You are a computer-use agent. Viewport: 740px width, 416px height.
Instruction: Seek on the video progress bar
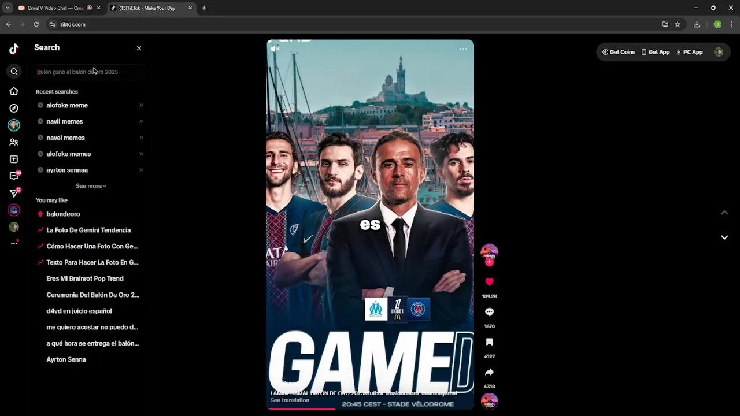coord(370,408)
